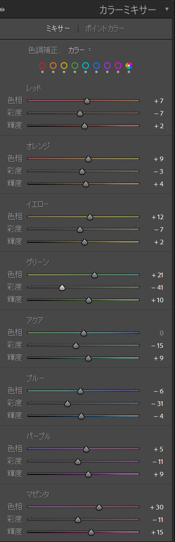The height and width of the screenshot is (542, 175).
Task: Open the 色調補正 カラー dropdown
Action: (x=79, y=50)
